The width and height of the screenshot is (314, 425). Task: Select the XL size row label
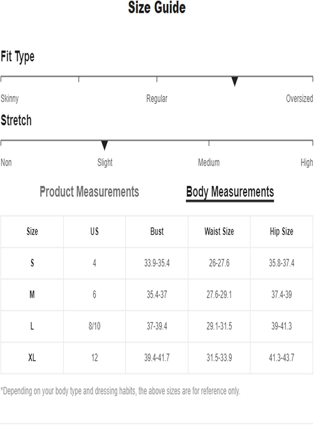[32, 358]
